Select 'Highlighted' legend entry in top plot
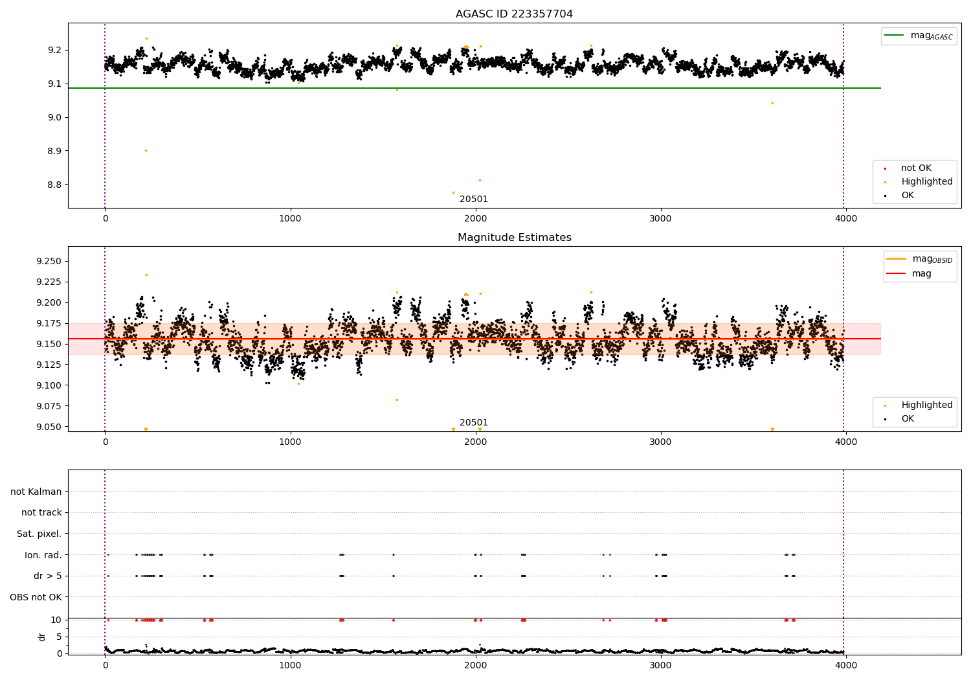The image size is (971, 680). pos(926,182)
